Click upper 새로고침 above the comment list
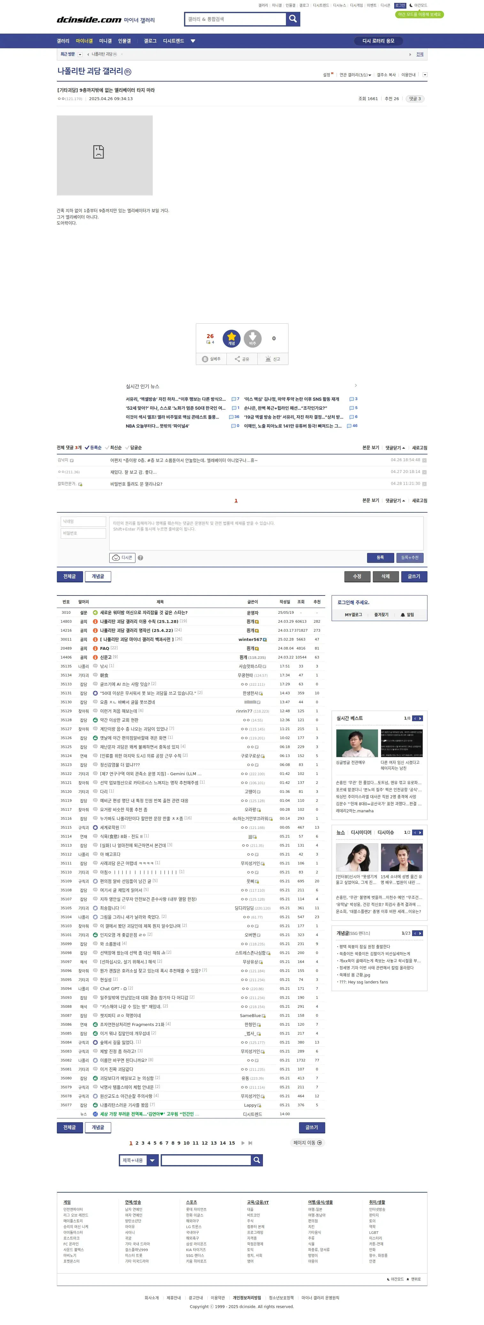 coord(419,447)
